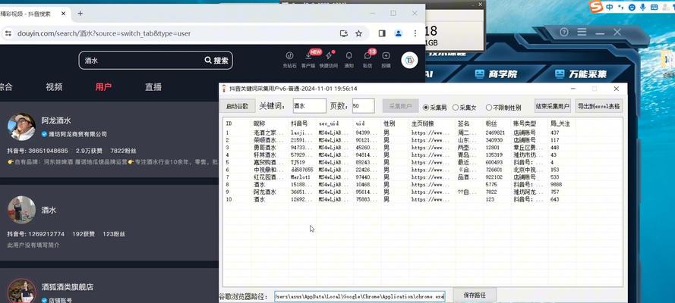The height and width of the screenshot is (303, 675).
Task: Click the help icon in the blue launcher window
Action: pos(564,32)
